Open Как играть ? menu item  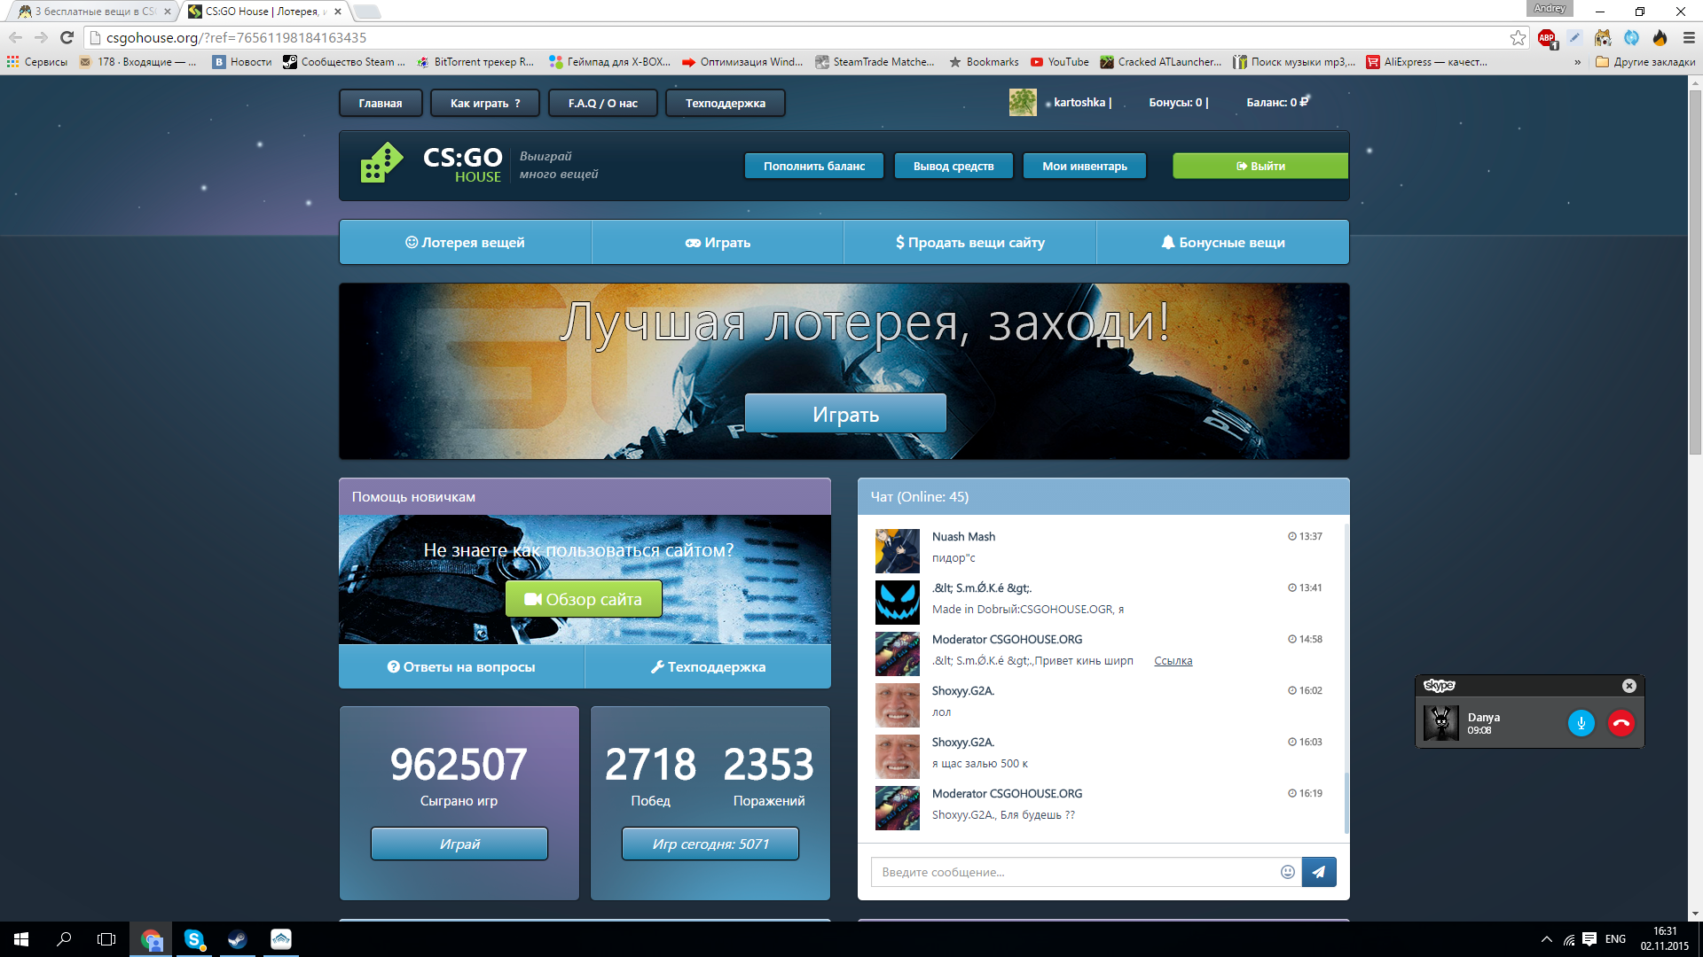[485, 103]
